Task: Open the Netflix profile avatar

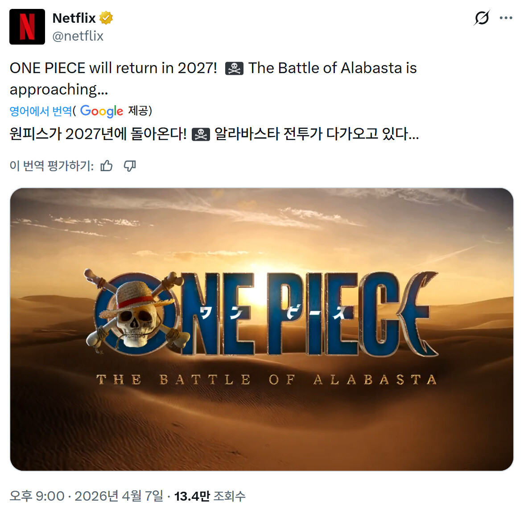Action: pyautogui.click(x=27, y=27)
